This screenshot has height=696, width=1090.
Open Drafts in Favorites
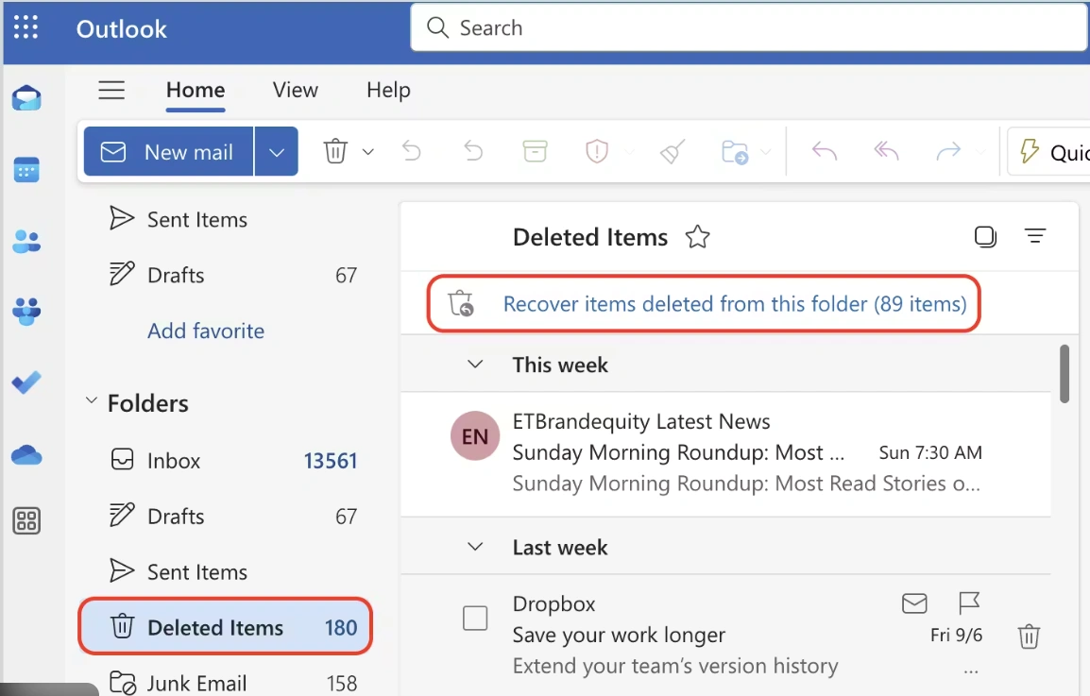(226, 276)
